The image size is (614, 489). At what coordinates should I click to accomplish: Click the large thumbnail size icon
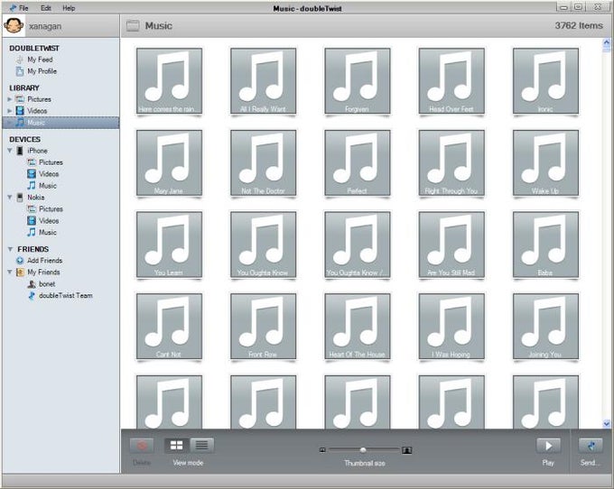407,450
